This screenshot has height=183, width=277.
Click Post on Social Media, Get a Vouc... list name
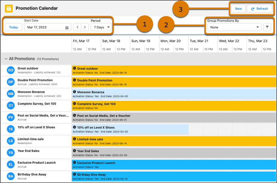(43, 116)
